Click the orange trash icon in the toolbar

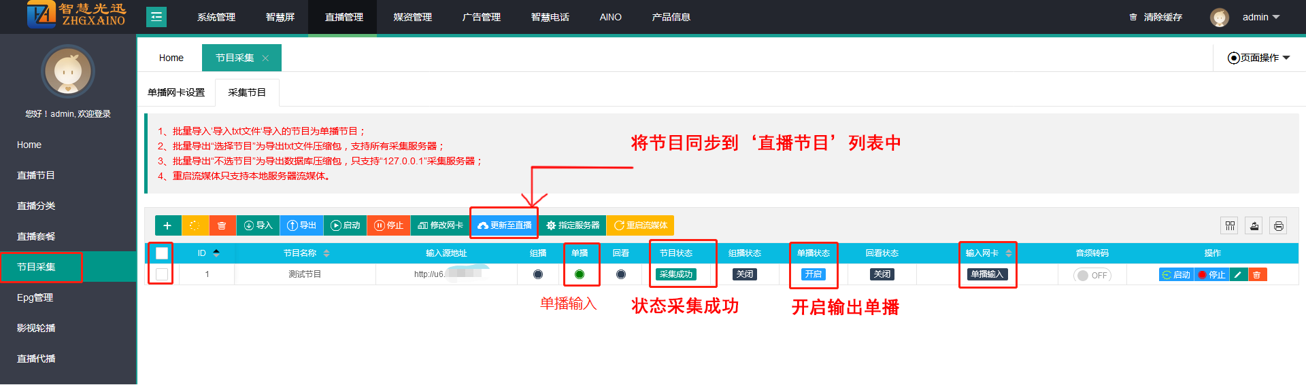click(222, 225)
